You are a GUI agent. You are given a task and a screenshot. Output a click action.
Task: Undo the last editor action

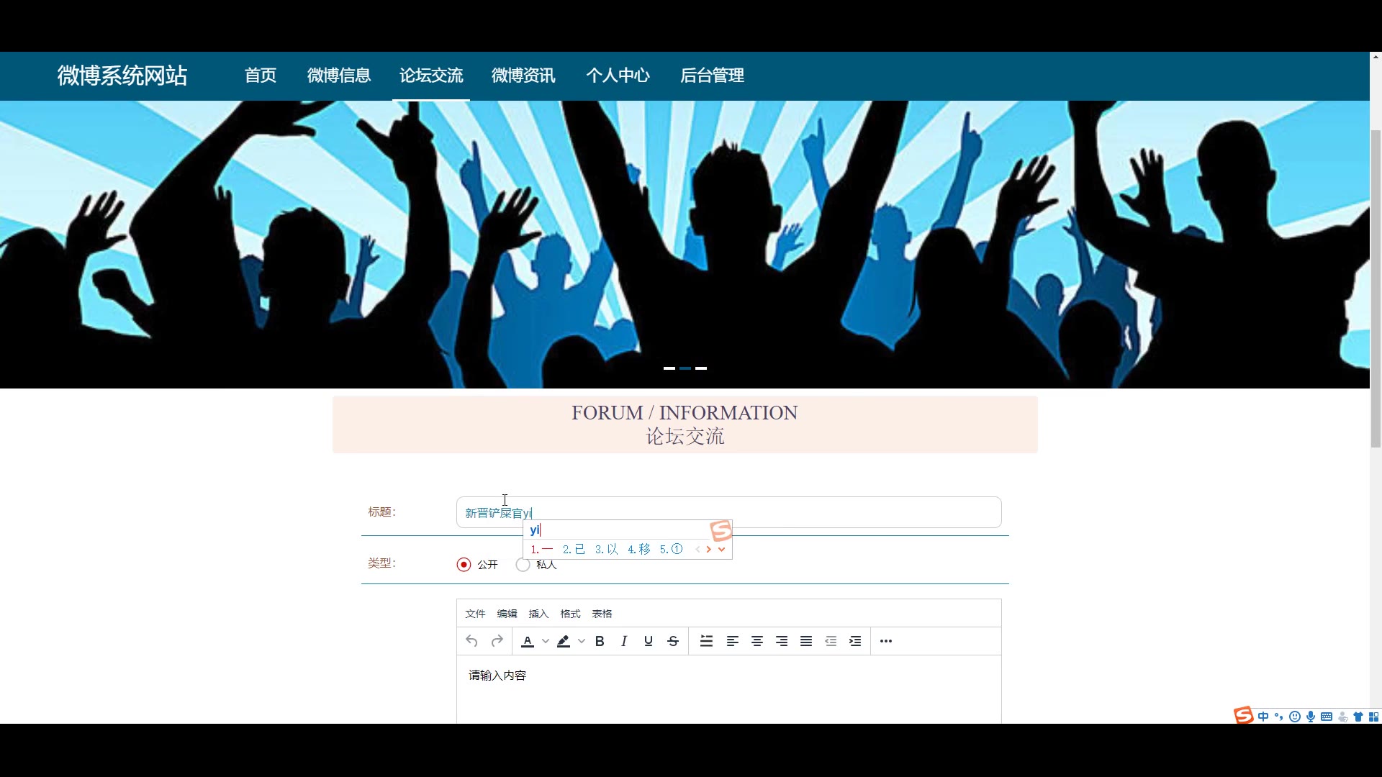click(x=471, y=641)
